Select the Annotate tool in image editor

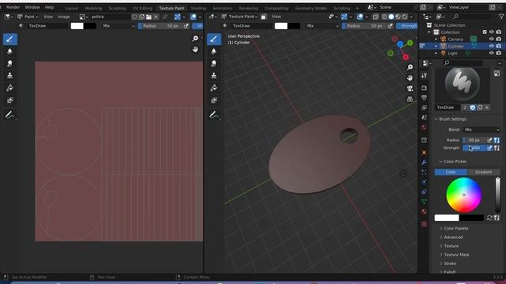(9, 115)
